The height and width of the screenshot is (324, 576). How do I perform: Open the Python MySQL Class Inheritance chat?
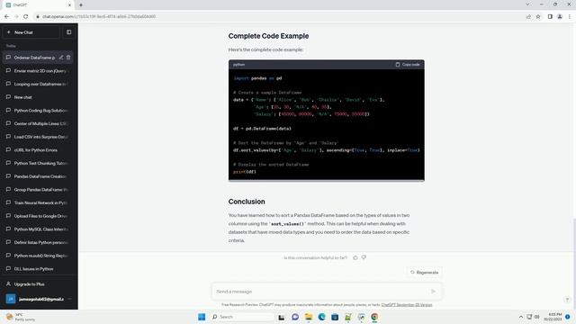pyautogui.click(x=38, y=229)
